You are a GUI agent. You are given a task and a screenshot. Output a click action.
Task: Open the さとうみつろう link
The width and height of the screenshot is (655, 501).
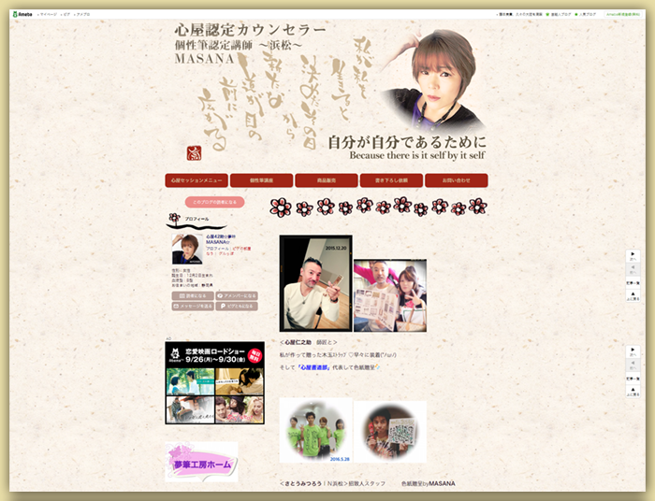pos(303,483)
